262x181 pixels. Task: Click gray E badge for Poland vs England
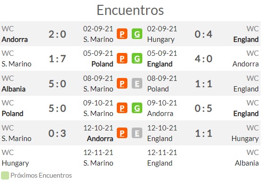[x=137, y=83]
